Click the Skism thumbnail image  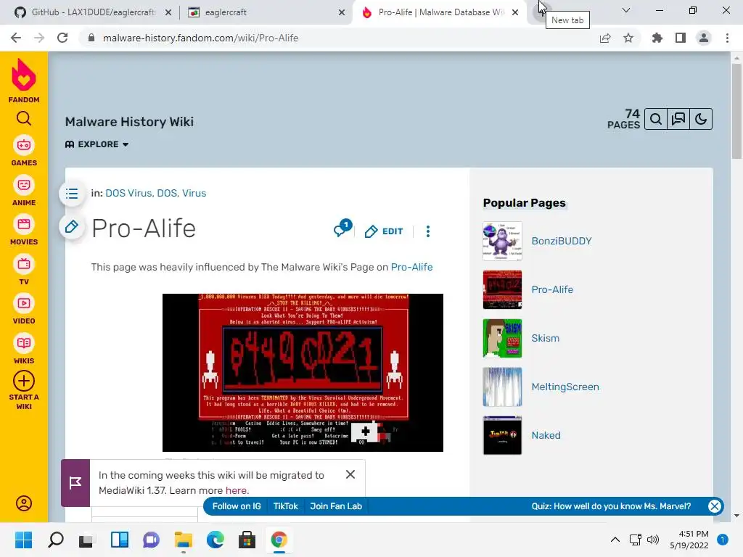point(502,338)
